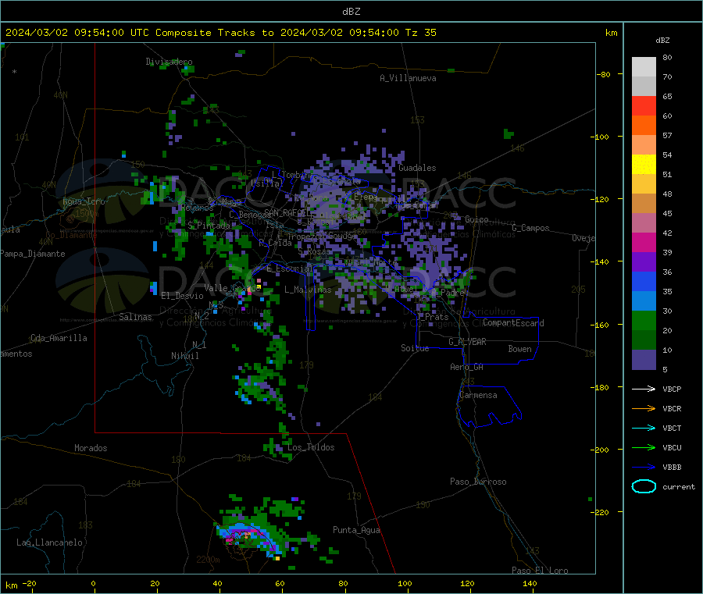Click the blue VBBB arrow icon

tap(644, 468)
